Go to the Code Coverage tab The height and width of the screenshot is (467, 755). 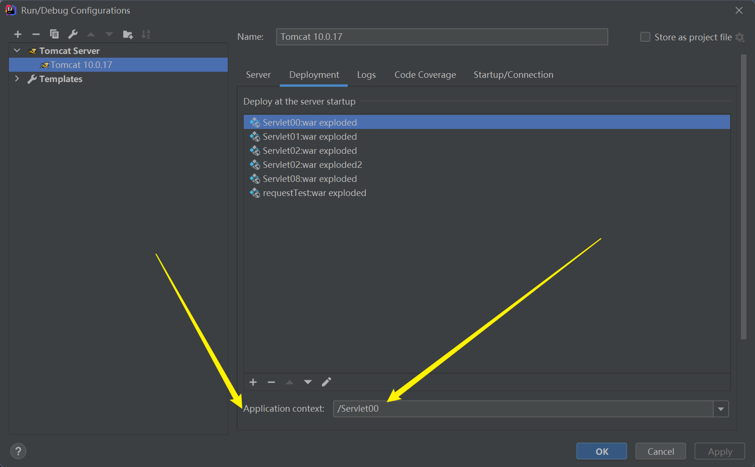tap(425, 75)
